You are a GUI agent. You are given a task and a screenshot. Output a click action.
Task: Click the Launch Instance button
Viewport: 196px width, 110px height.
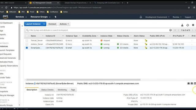click(x=33, y=24)
